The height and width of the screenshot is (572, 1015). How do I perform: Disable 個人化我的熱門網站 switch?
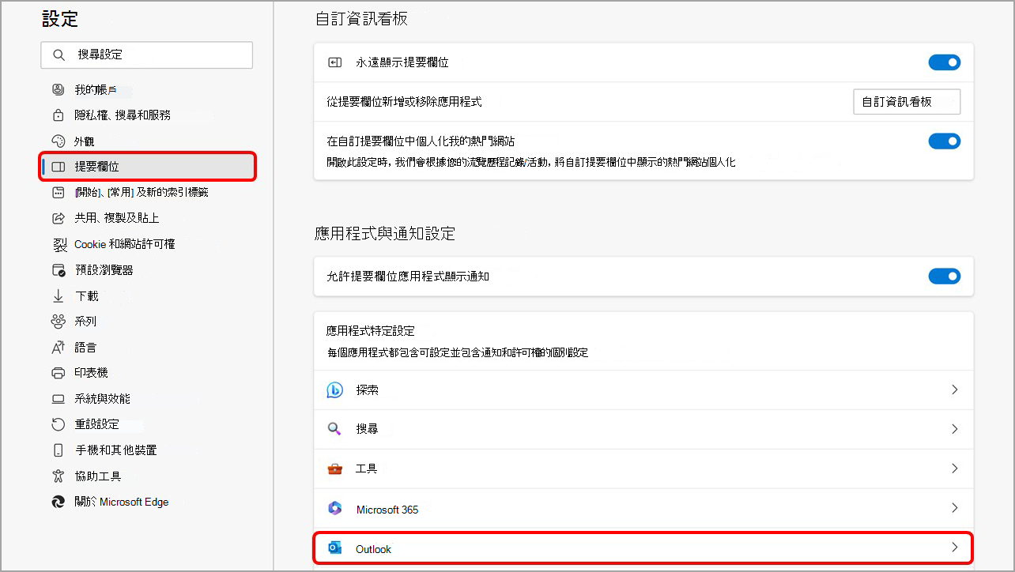(945, 141)
